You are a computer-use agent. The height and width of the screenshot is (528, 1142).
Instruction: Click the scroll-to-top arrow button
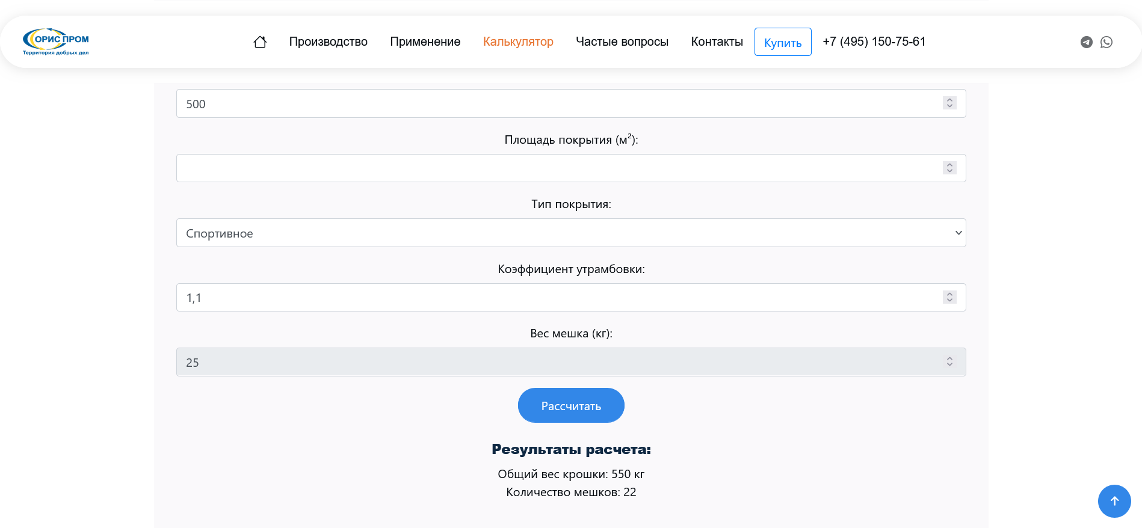[x=1114, y=501]
